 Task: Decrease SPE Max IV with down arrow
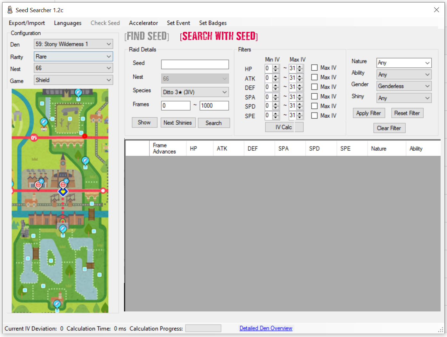coord(300,117)
